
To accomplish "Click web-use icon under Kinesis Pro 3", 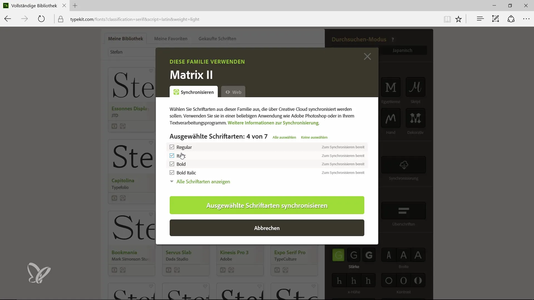I will pyautogui.click(x=223, y=270).
